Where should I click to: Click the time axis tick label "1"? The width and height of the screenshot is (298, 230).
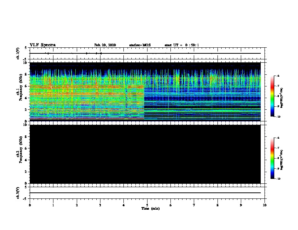(x=53, y=205)
